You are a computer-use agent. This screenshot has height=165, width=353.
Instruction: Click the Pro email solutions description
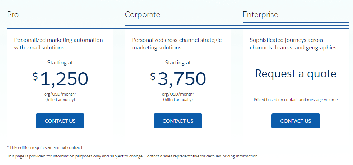coord(59,44)
